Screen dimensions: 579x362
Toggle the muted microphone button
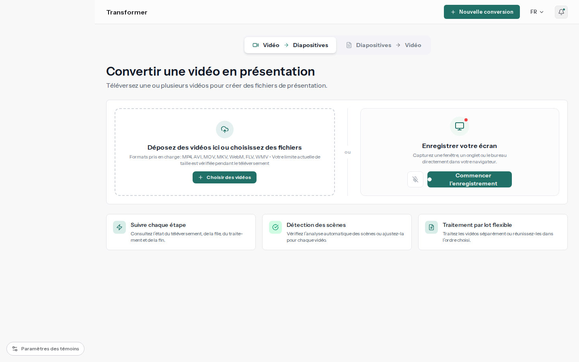tap(415, 179)
